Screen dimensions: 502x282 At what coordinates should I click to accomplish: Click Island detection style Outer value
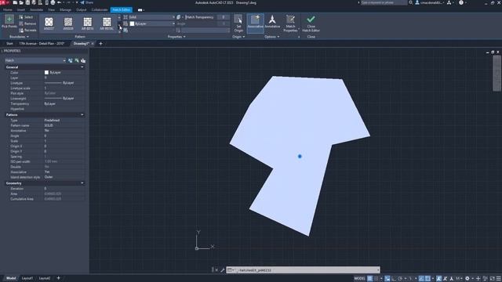pos(49,177)
